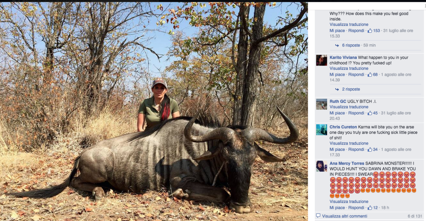Click the 6 di 131 comment counter

click(x=415, y=215)
